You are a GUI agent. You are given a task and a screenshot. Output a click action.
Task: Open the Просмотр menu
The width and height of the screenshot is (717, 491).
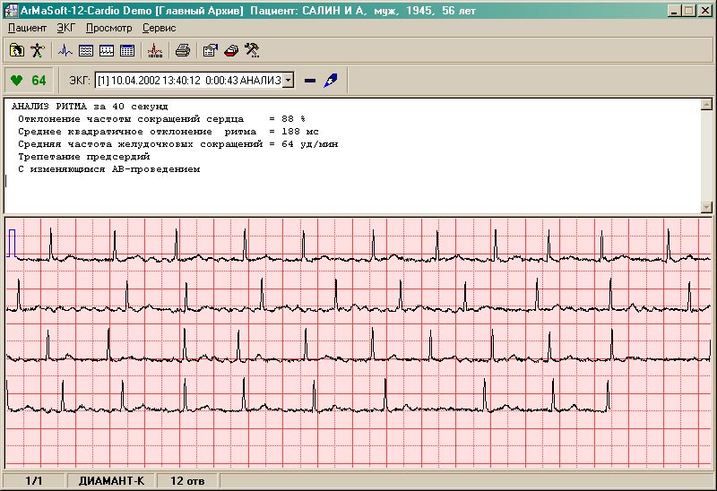[108, 28]
